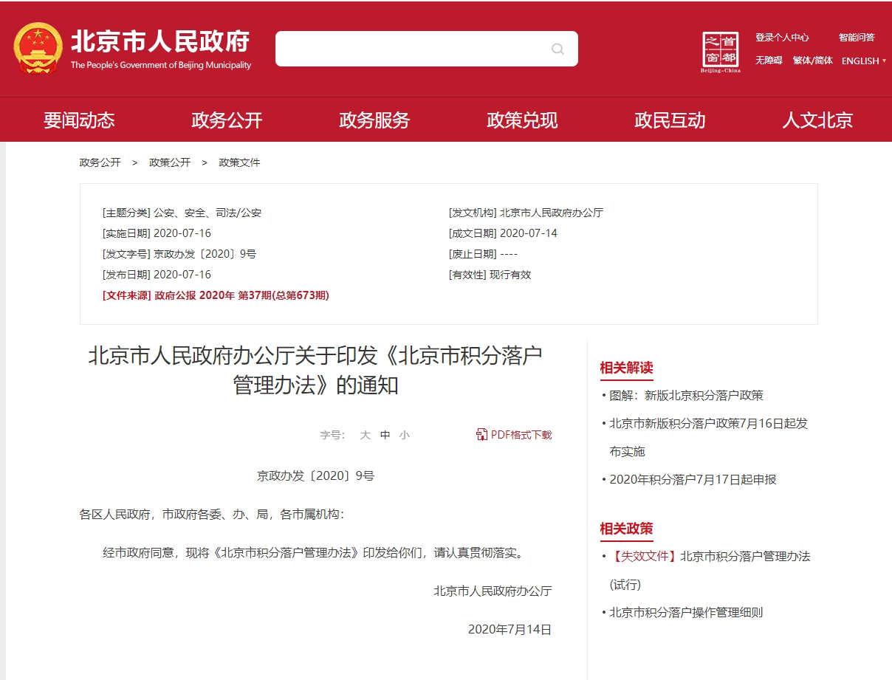The height and width of the screenshot is (680, 892).
Task: Open 政民互动 navigation menu
Action: point(670,120)
